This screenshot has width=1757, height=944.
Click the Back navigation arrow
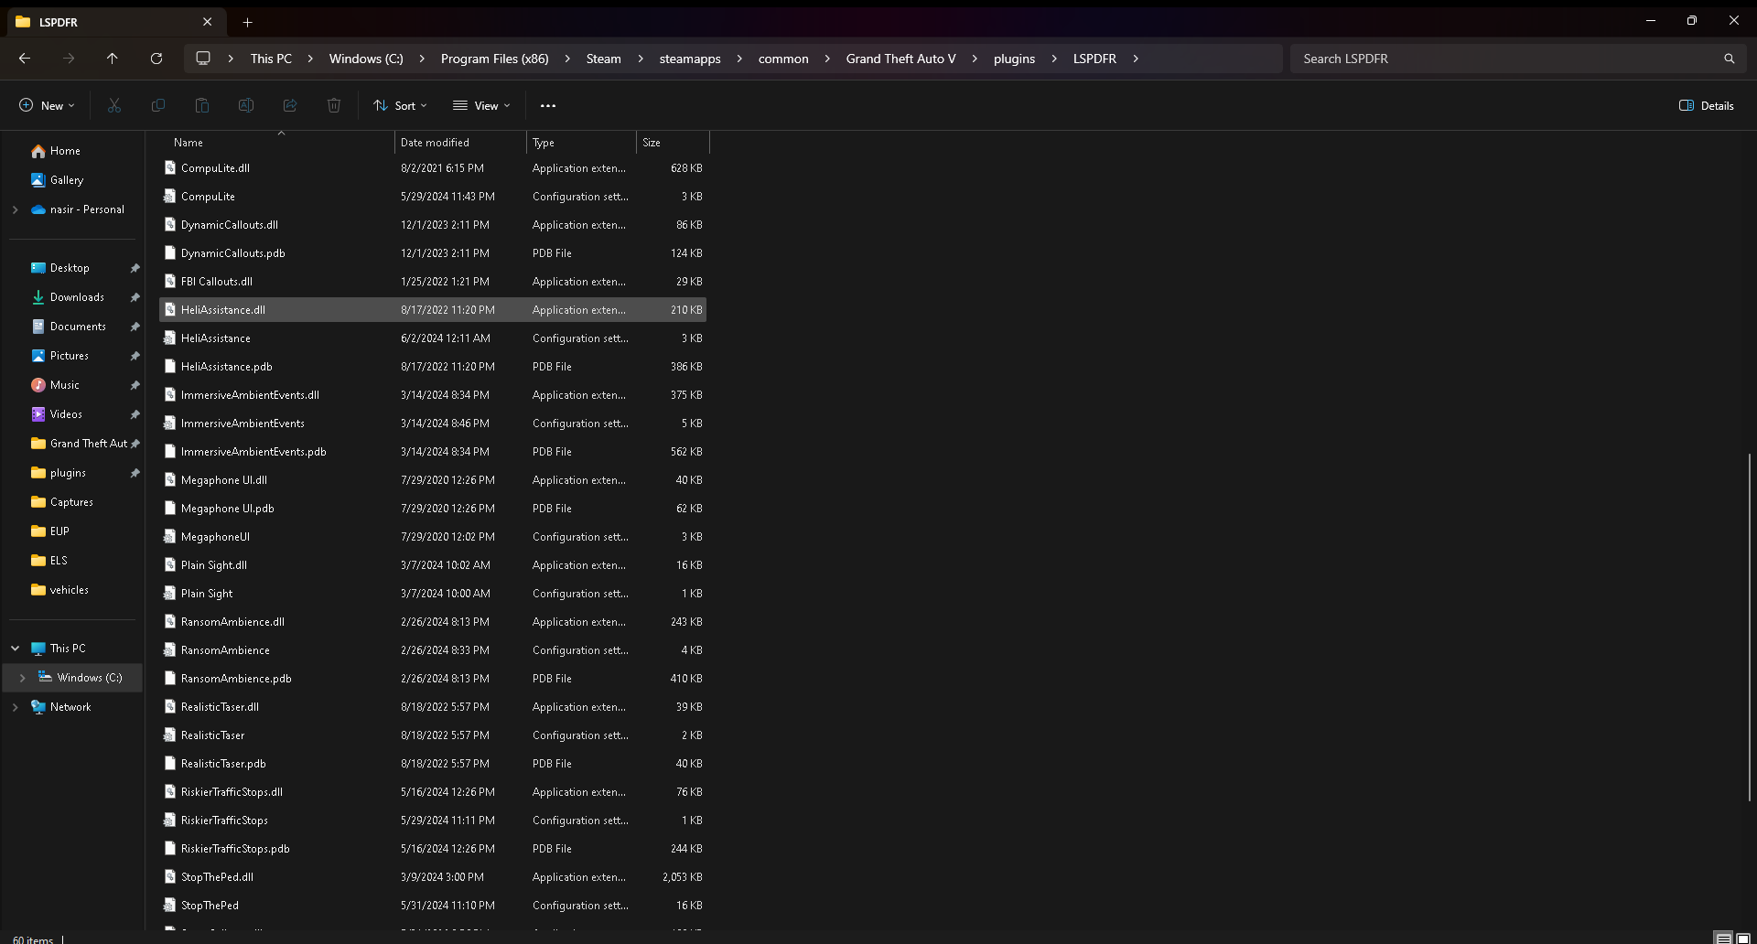(x=25, y=59)
